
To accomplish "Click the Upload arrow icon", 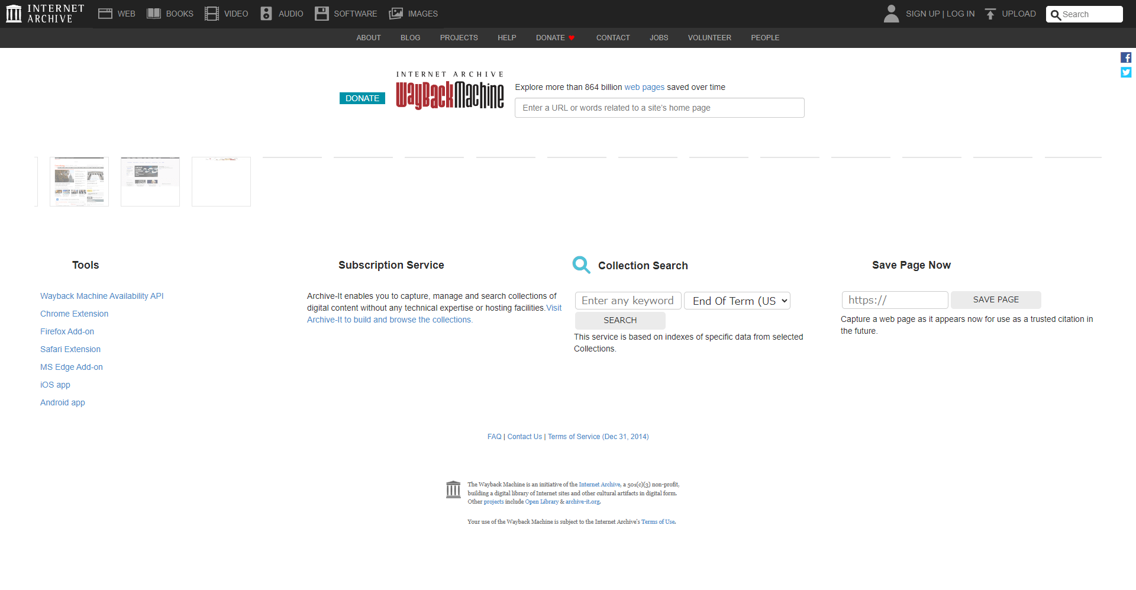I will click(x=990, y=14).
